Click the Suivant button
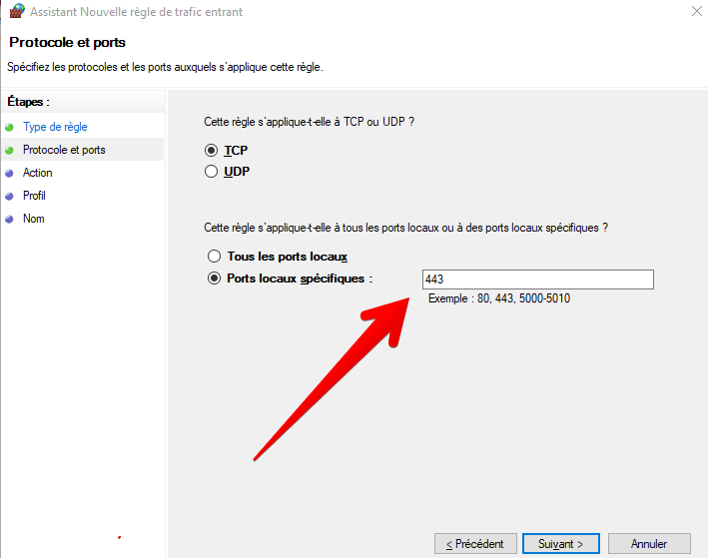This screenshot has width=708, height=558. pos(561,544)
